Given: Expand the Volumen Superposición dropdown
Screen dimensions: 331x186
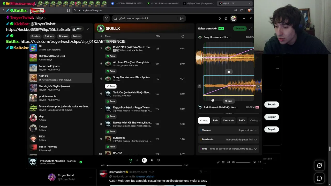Looking at the screenshot, I should point(229,130).
